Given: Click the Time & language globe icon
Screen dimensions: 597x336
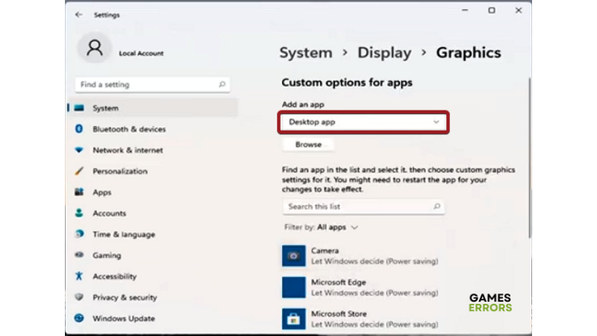Looking at the screenshot, I should [x=79, y=234].
